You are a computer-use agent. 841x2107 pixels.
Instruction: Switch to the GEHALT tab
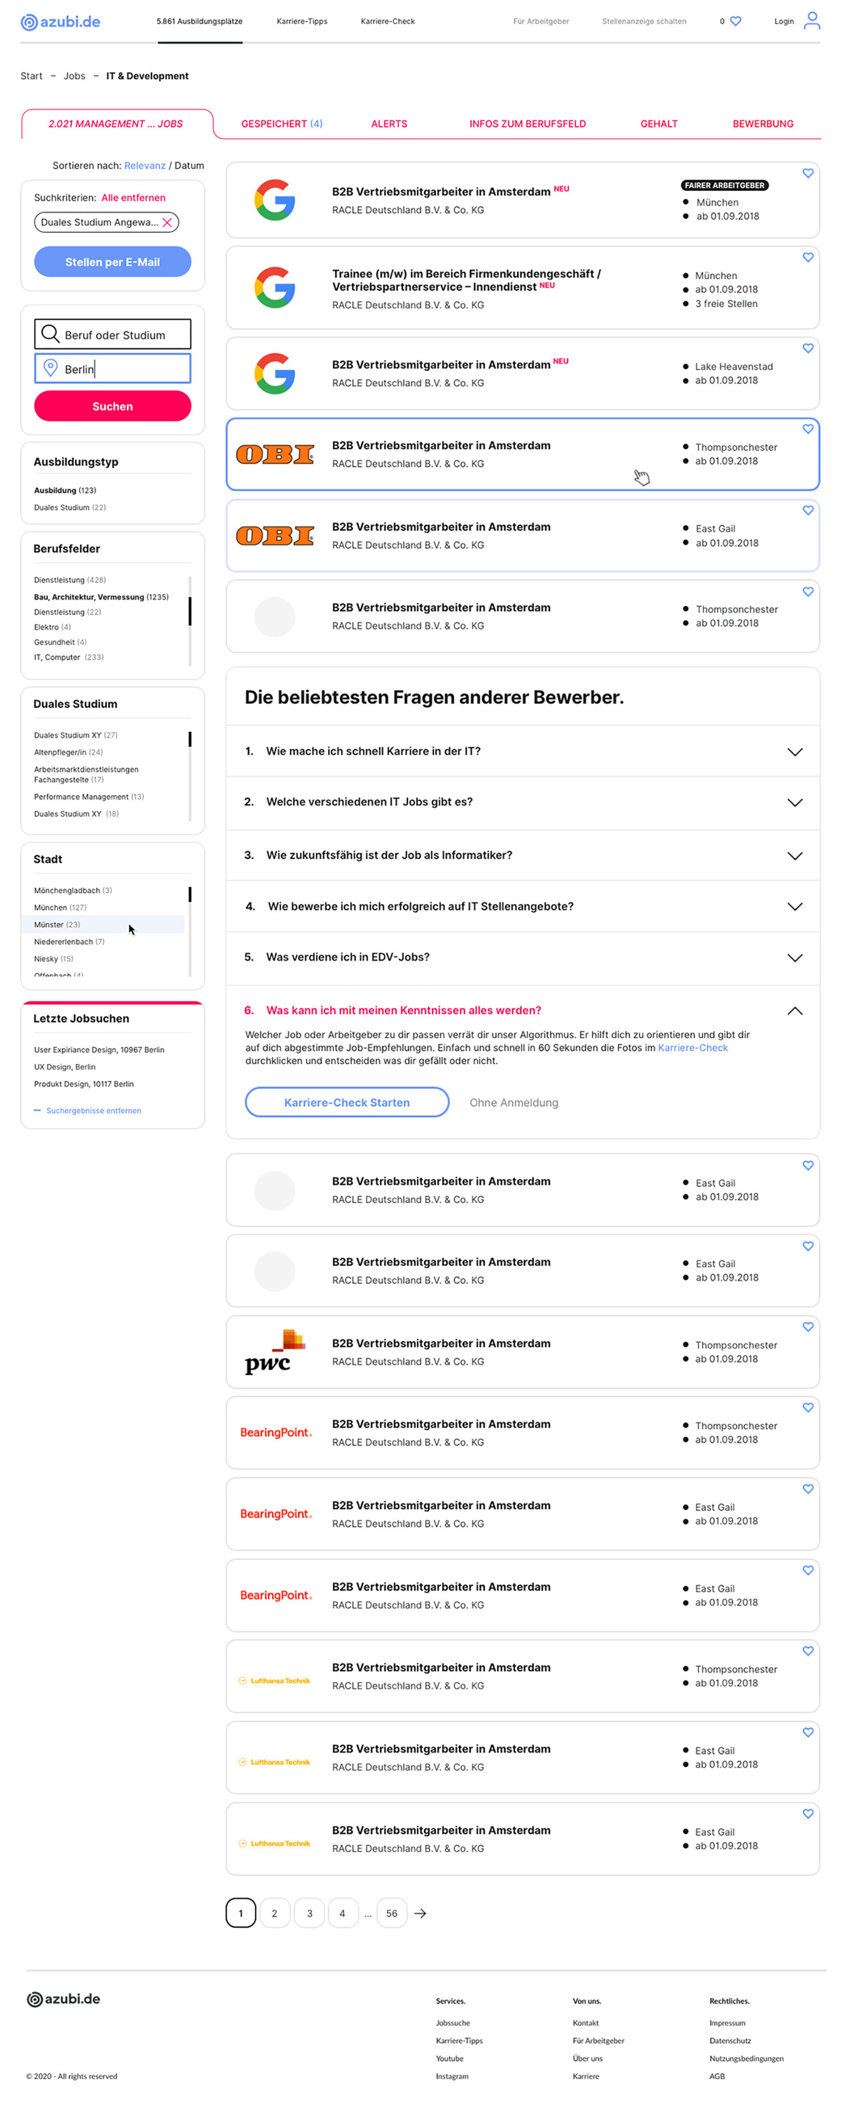click(658, 124)
